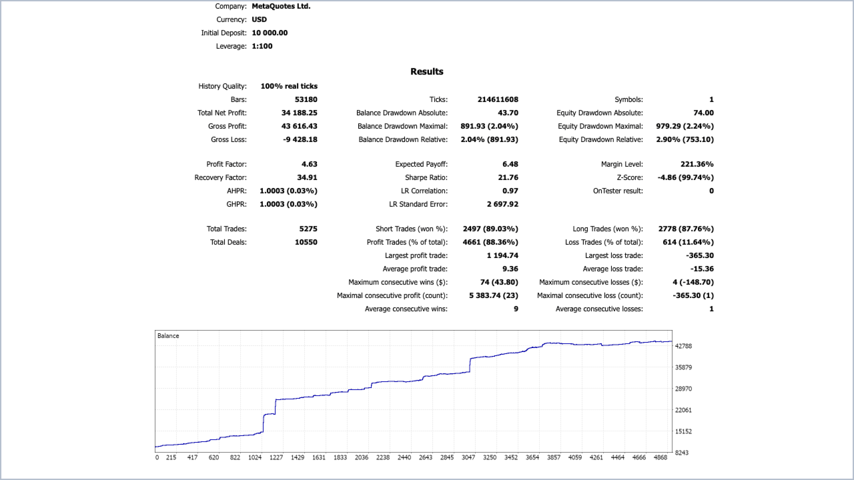Click the chart x-axis label "2440"
854x480 pixels.
403,458
